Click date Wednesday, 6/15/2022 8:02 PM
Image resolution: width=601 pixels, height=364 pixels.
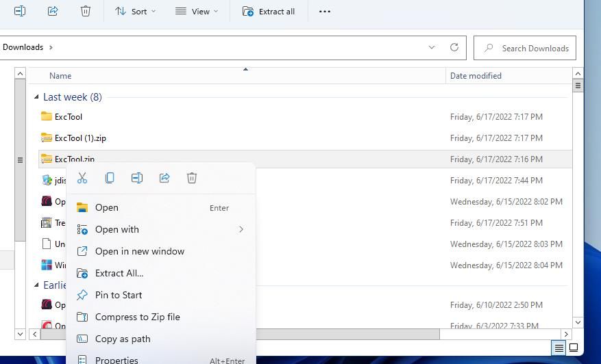click(x=506, y=202)
